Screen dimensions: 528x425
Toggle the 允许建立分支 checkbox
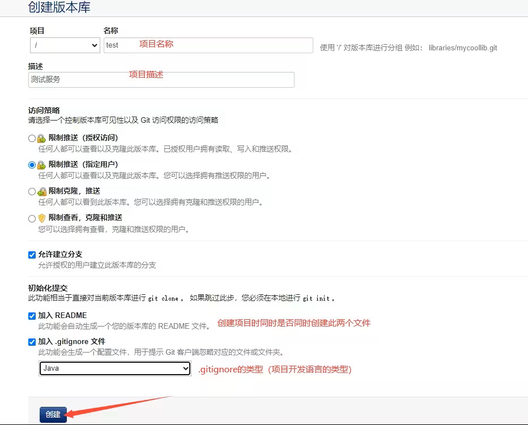[32, 255]
